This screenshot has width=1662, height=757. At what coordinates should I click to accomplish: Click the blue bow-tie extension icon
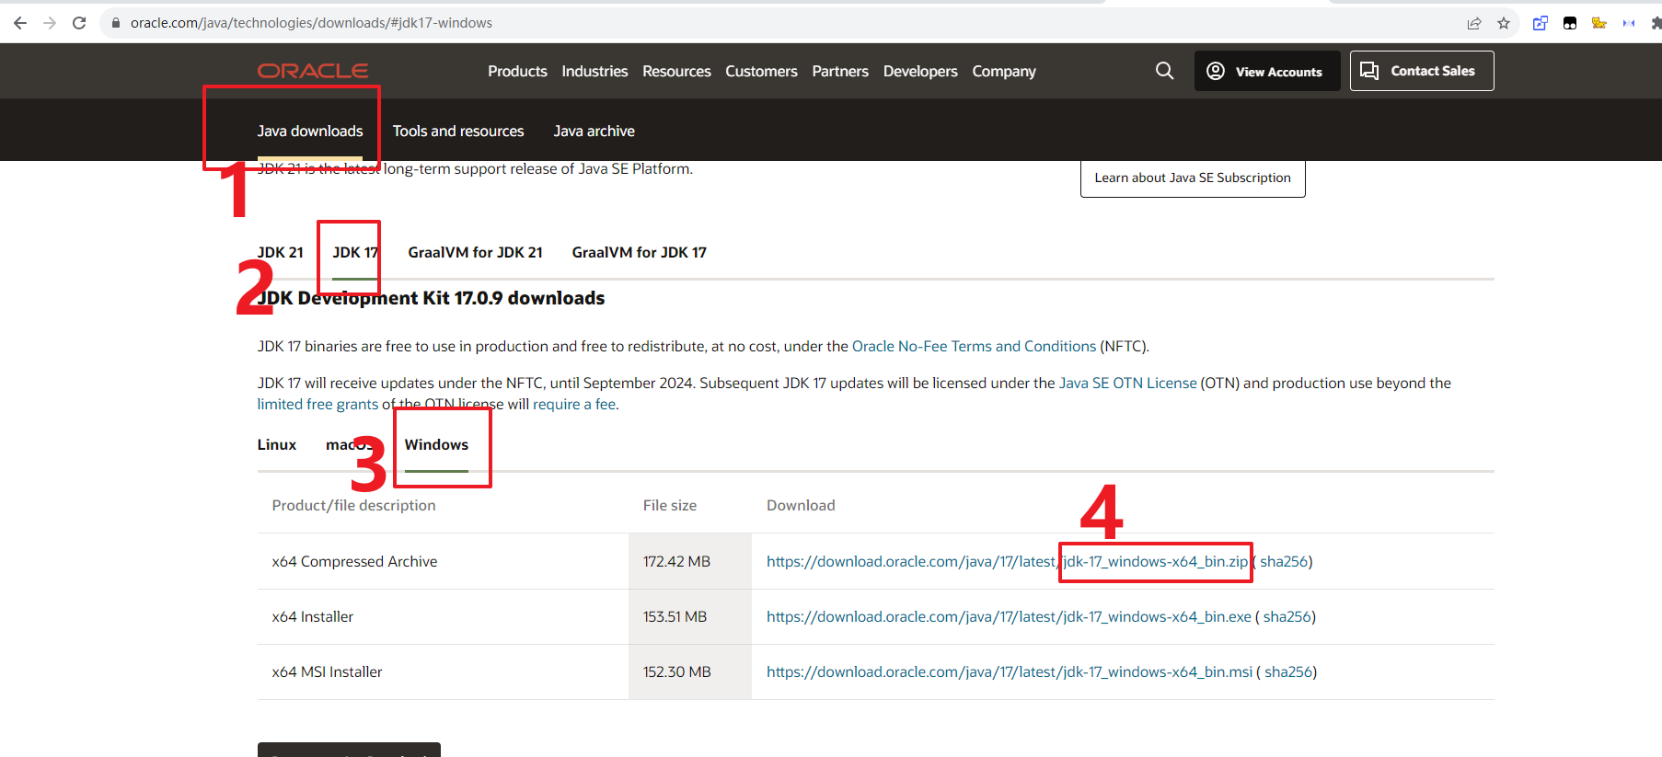click(x=1629, y=23)
